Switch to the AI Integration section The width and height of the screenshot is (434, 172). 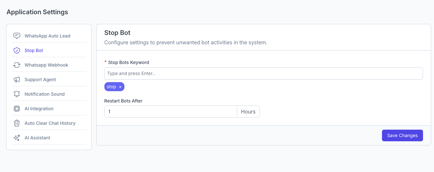(x=39, y=109)
